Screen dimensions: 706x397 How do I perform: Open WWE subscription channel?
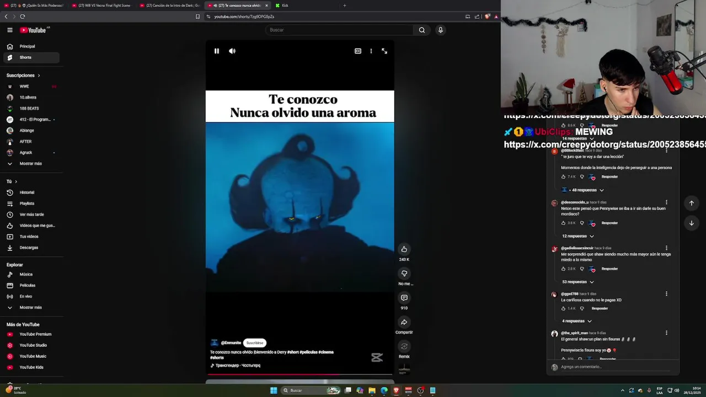tap(32, 87)
